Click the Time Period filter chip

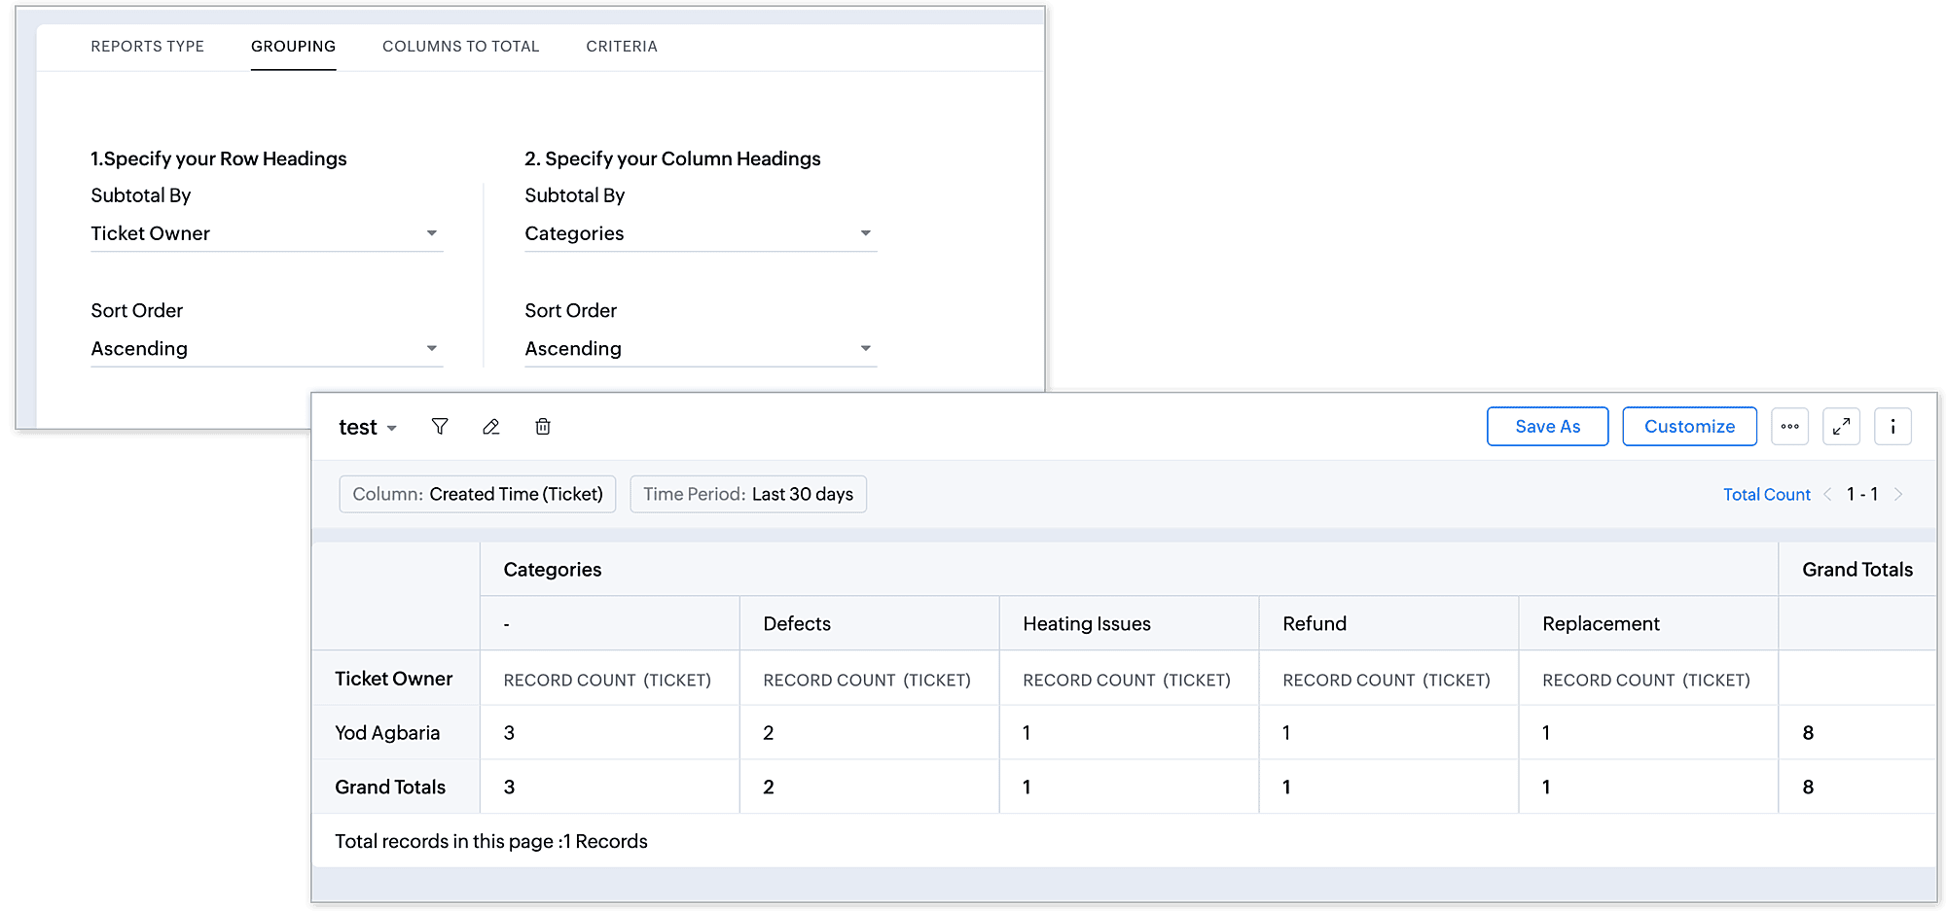pyautogui.click(x=747, y=494)
